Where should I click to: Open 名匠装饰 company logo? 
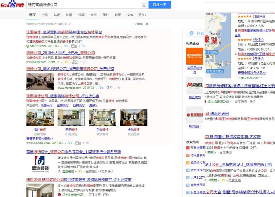(195, 85)
